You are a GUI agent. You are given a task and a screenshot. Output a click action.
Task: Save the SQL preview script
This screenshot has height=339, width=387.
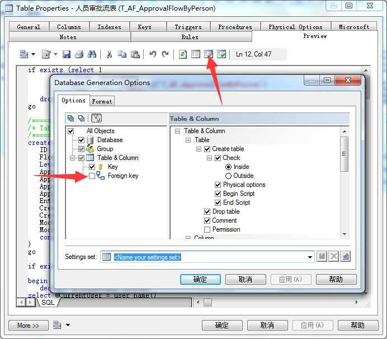(67, 54)
